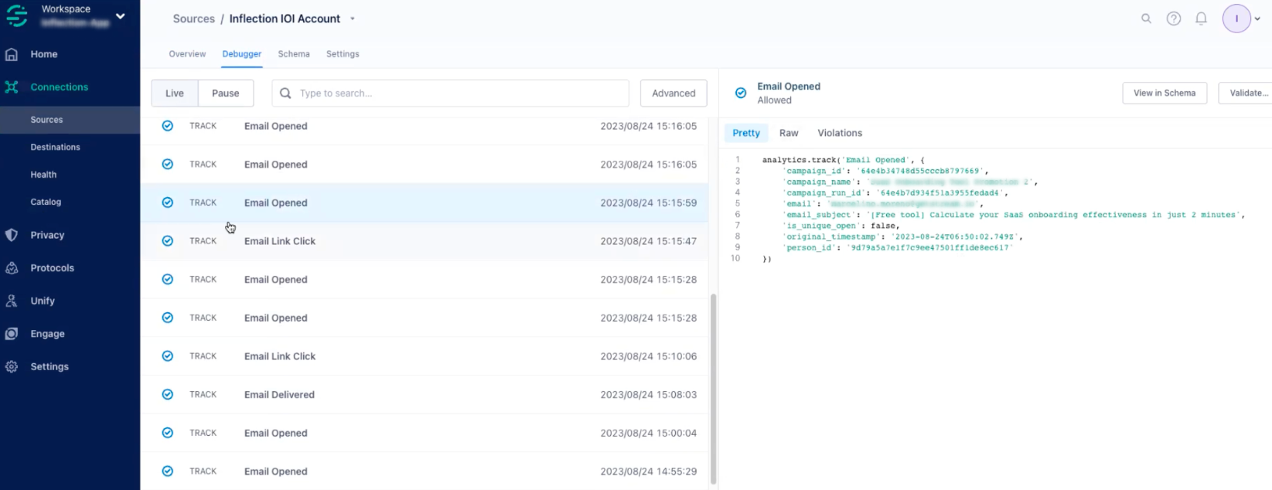
Task: Open the Workspace switcher chevron
Action: (x=121, y=15)
